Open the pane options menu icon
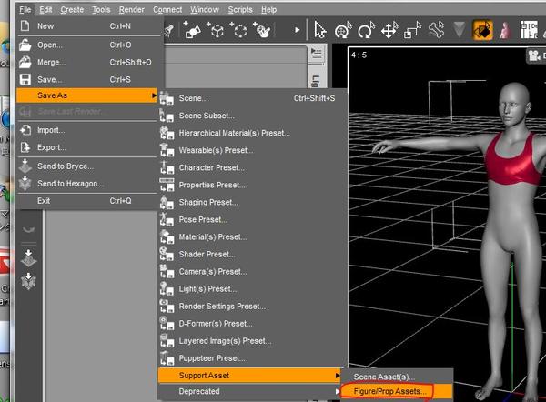 (317, 54)
